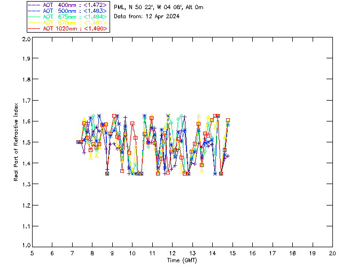Click the "Data from: 12 Apr 2024" text
Screen dimensions: 342x274
tap(146, 17)
